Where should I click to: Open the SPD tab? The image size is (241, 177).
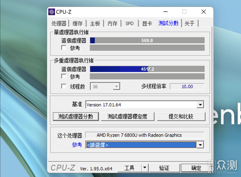coord(130,24)
